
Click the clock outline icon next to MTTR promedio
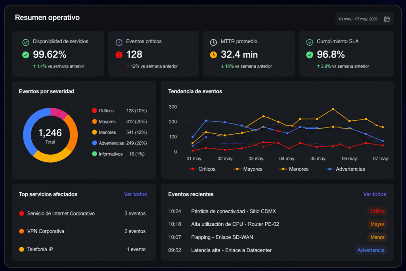(213, 42)
